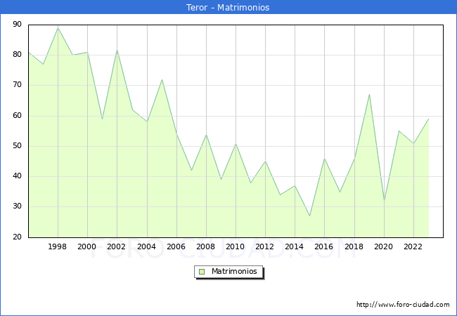Click the 2019 peak data point near 67

click(x=369, y=95)
